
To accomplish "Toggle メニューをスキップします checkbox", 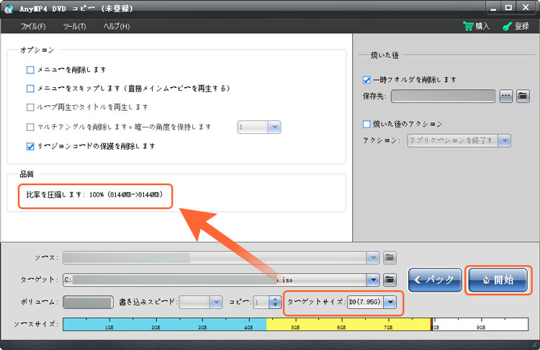I will (x=30, y=89).
